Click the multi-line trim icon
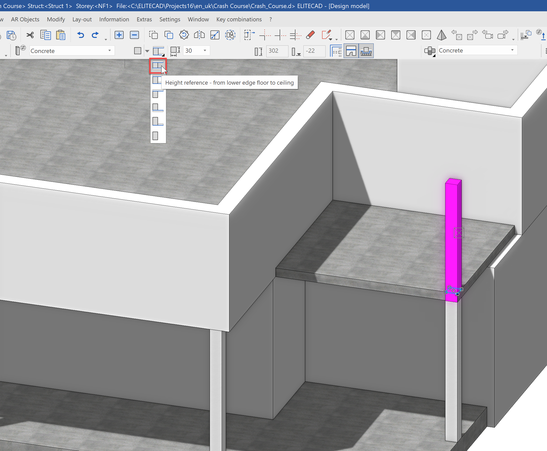547x451 pixels. (295, 35)
